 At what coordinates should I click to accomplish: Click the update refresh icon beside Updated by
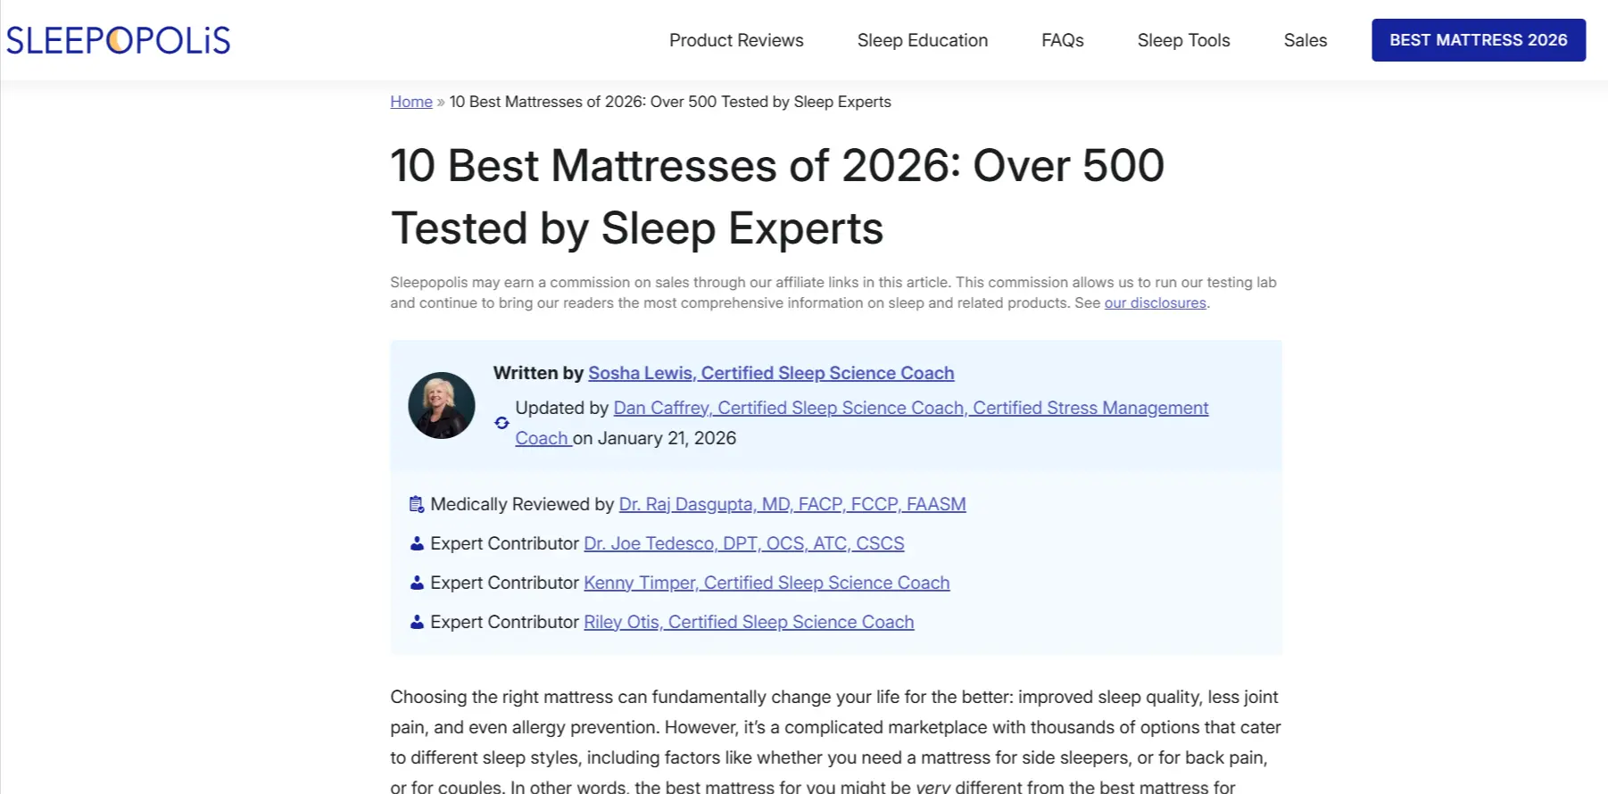point(501,423)
